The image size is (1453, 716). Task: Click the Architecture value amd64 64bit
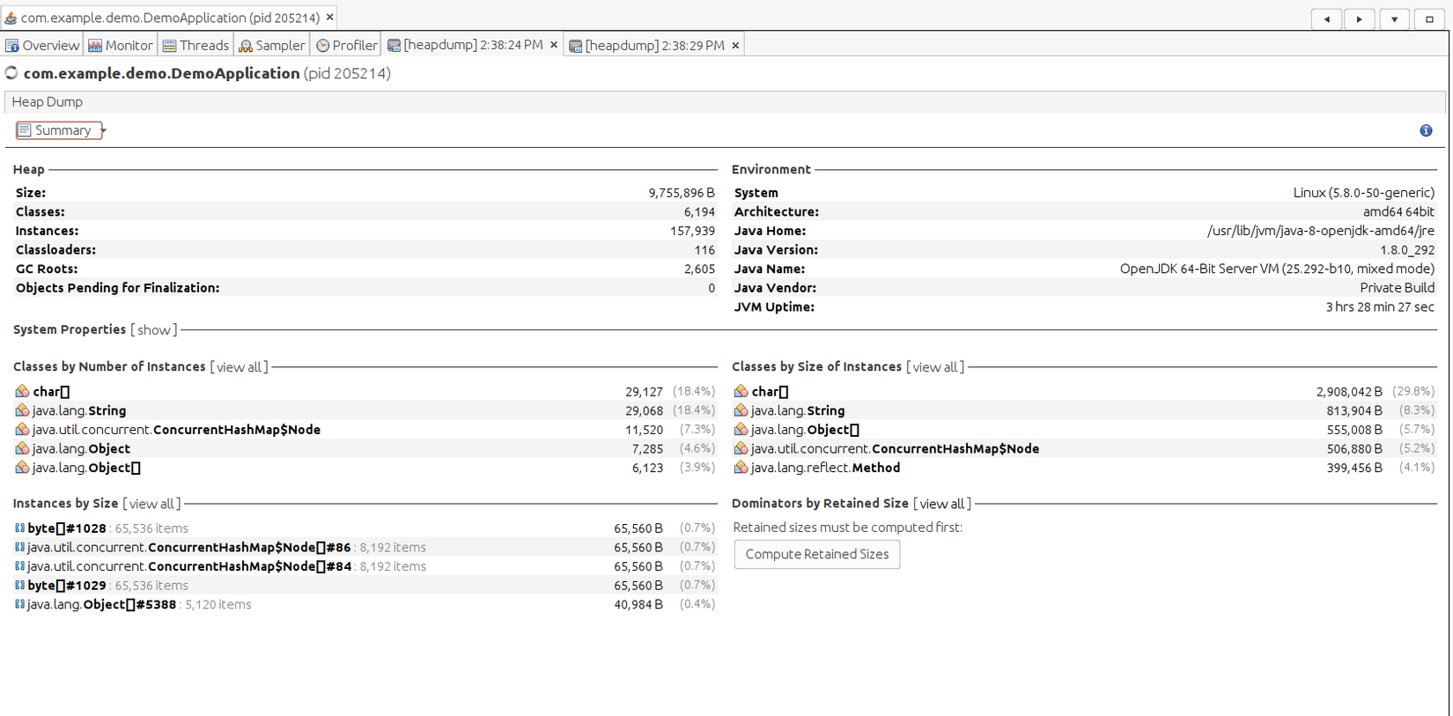click(x=1398, y=212)
